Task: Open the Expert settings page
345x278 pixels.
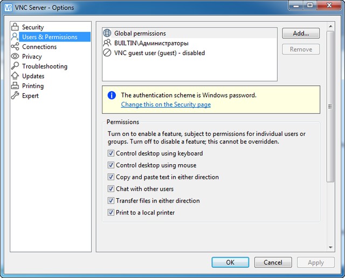Action: coord(30,96)
